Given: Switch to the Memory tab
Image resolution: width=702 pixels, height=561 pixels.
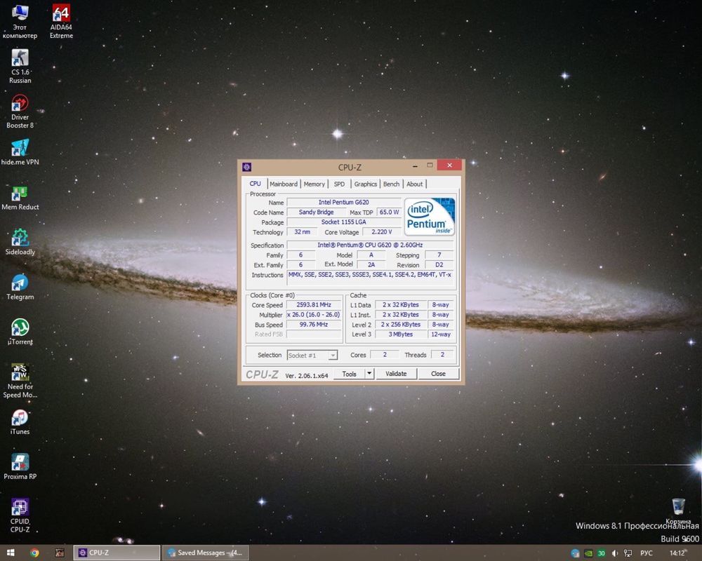Looking at the screenshot, I should point(314,184).
